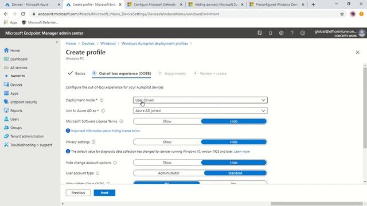
Task: Select Out-of-box experience (OOBE) tab
Action: point(122,73)
